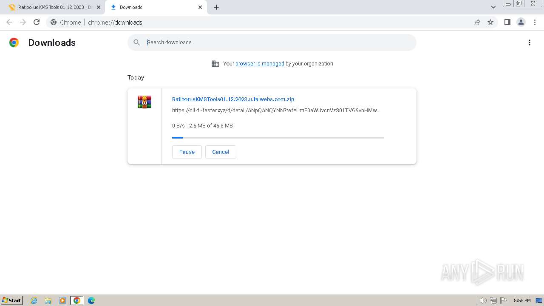Open a new tab with plus button

tap(216, 7)
